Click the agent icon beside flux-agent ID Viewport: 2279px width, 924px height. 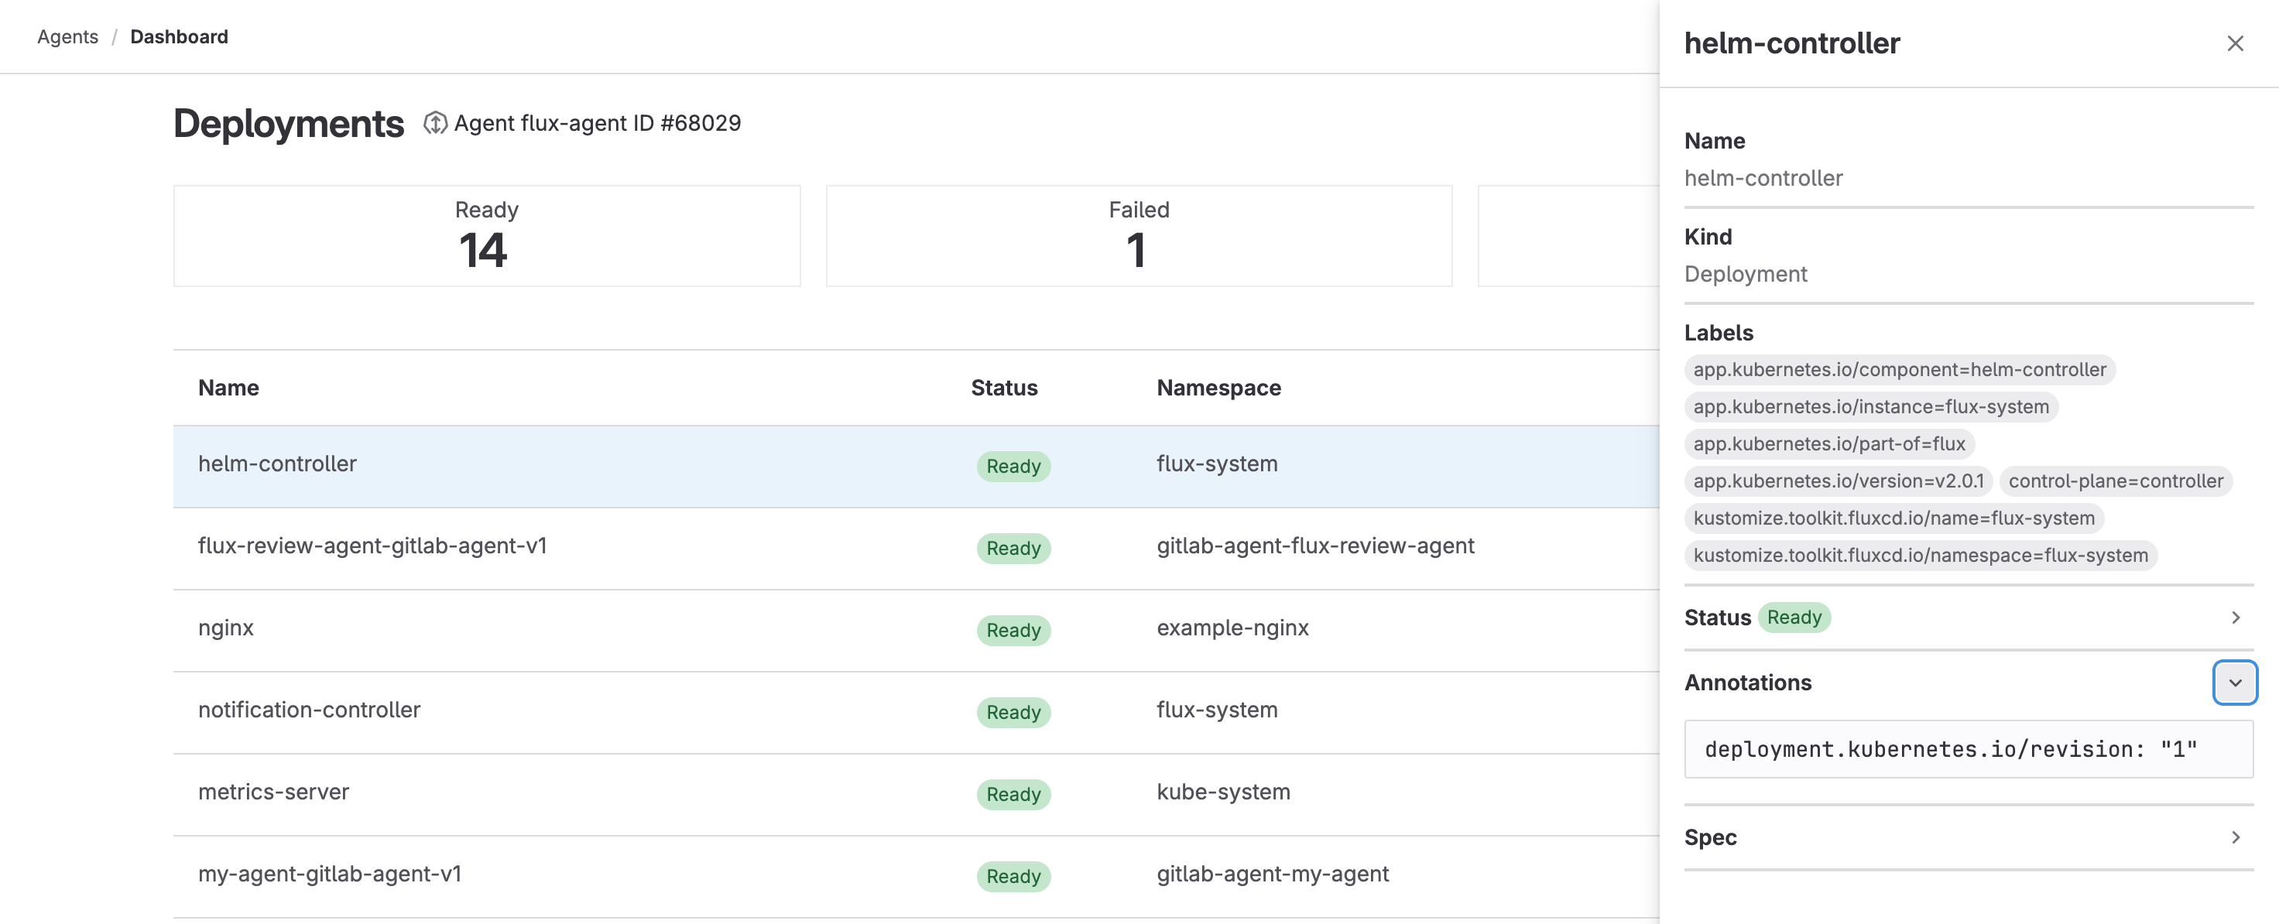[x=435, y=123]
